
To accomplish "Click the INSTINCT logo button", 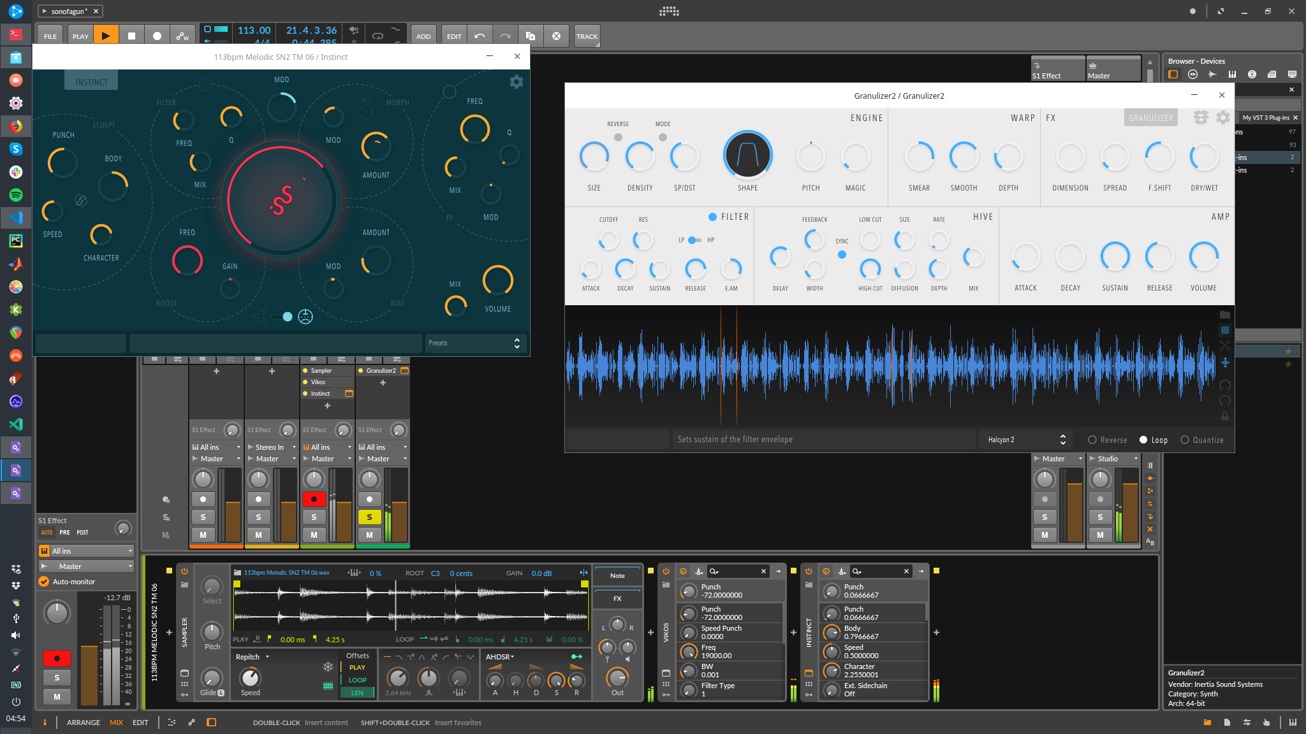I will (x=91, y=82).
